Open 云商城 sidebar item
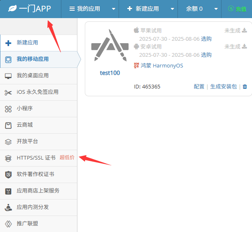 (x=39, y=125)
